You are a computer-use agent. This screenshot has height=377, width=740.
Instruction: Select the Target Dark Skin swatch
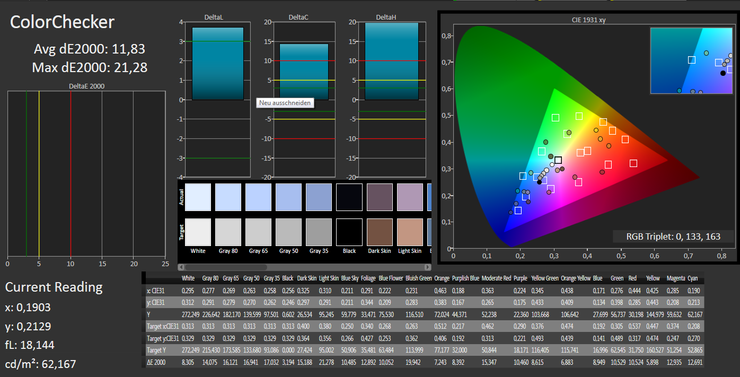coord(379,232)
